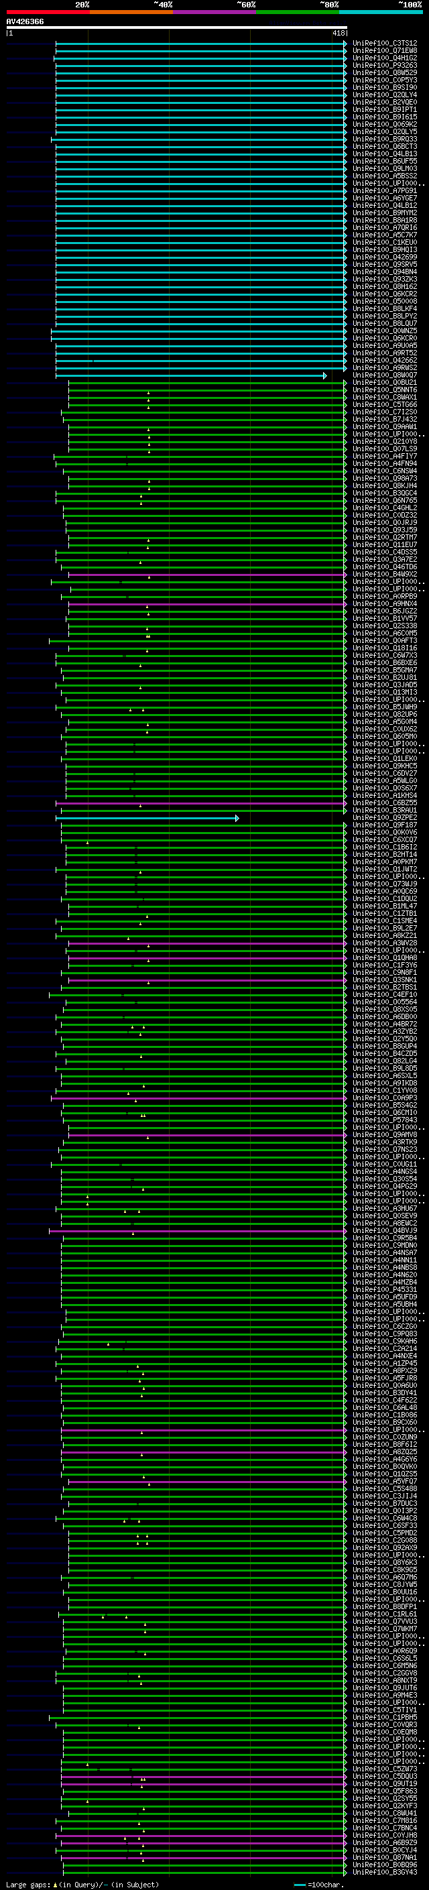Open hit UniRef100_Q8W529
The image size is (429, 1890).
[x=384, y=72]
